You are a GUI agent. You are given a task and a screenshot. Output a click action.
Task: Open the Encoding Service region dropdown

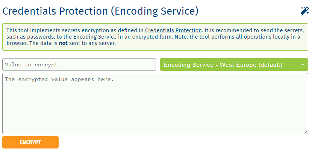click(x=234, y=64)
